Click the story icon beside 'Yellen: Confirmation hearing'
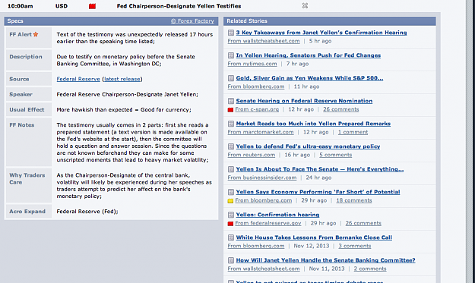475x283 pixels. coord(231,215)
